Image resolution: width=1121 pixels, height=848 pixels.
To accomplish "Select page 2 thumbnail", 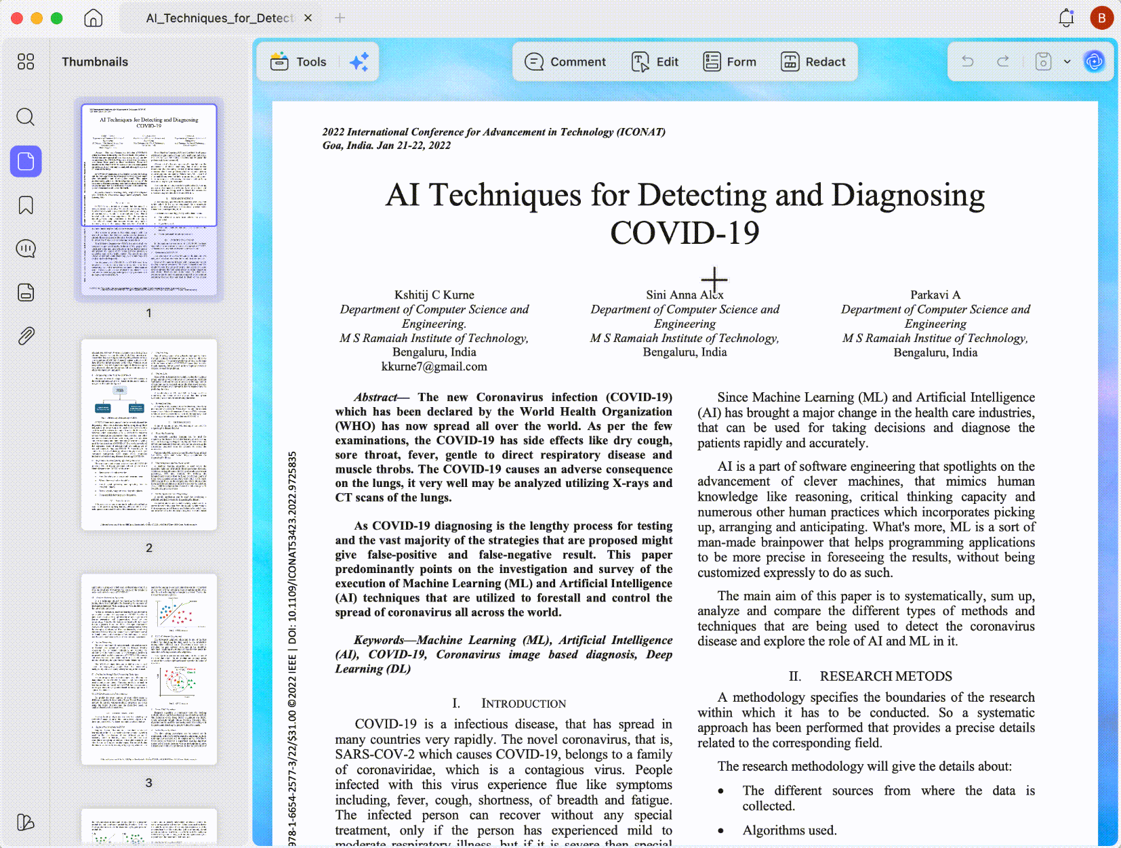I will [x=149, y=435].
